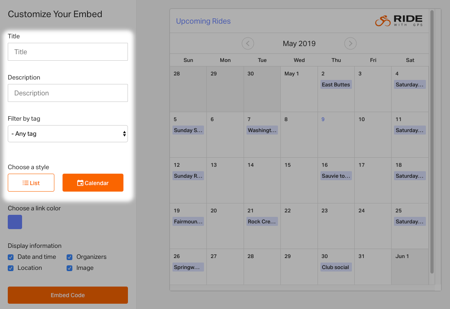Click the Upcoming Rides title link
Viewport: 450px width, 309px height.
(x=203, y=21)
